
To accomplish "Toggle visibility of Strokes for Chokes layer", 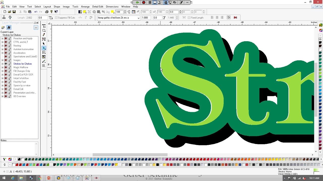I will 6,64.
